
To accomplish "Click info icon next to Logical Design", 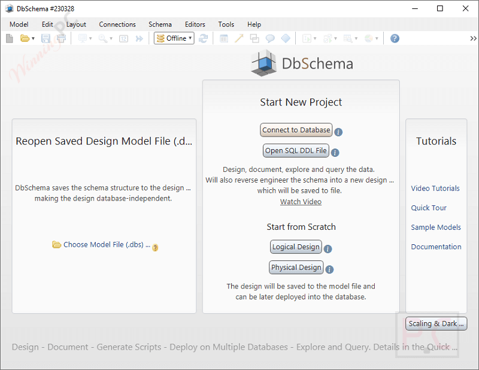I will (328, 249).
